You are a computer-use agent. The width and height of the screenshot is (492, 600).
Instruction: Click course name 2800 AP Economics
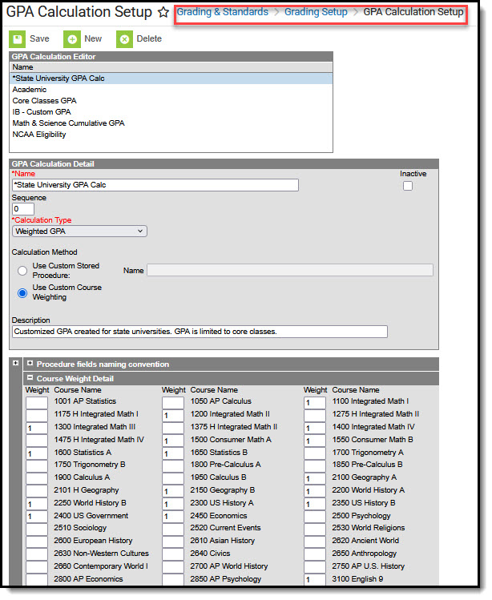[88, 580]
